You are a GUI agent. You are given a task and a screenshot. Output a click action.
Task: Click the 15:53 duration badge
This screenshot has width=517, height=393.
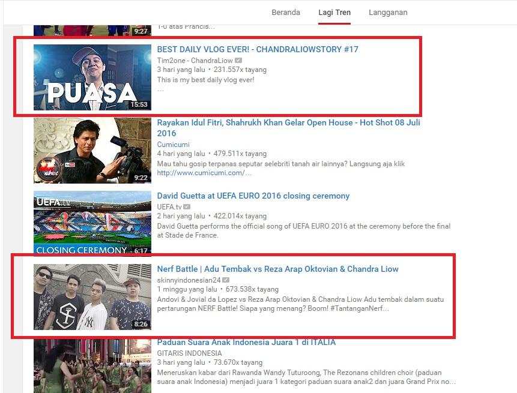pos(139,104)
